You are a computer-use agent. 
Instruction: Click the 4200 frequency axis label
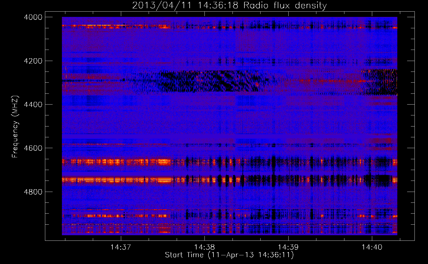point(33,61)
